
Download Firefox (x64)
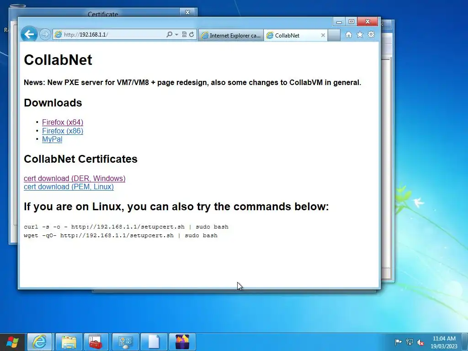63,122
